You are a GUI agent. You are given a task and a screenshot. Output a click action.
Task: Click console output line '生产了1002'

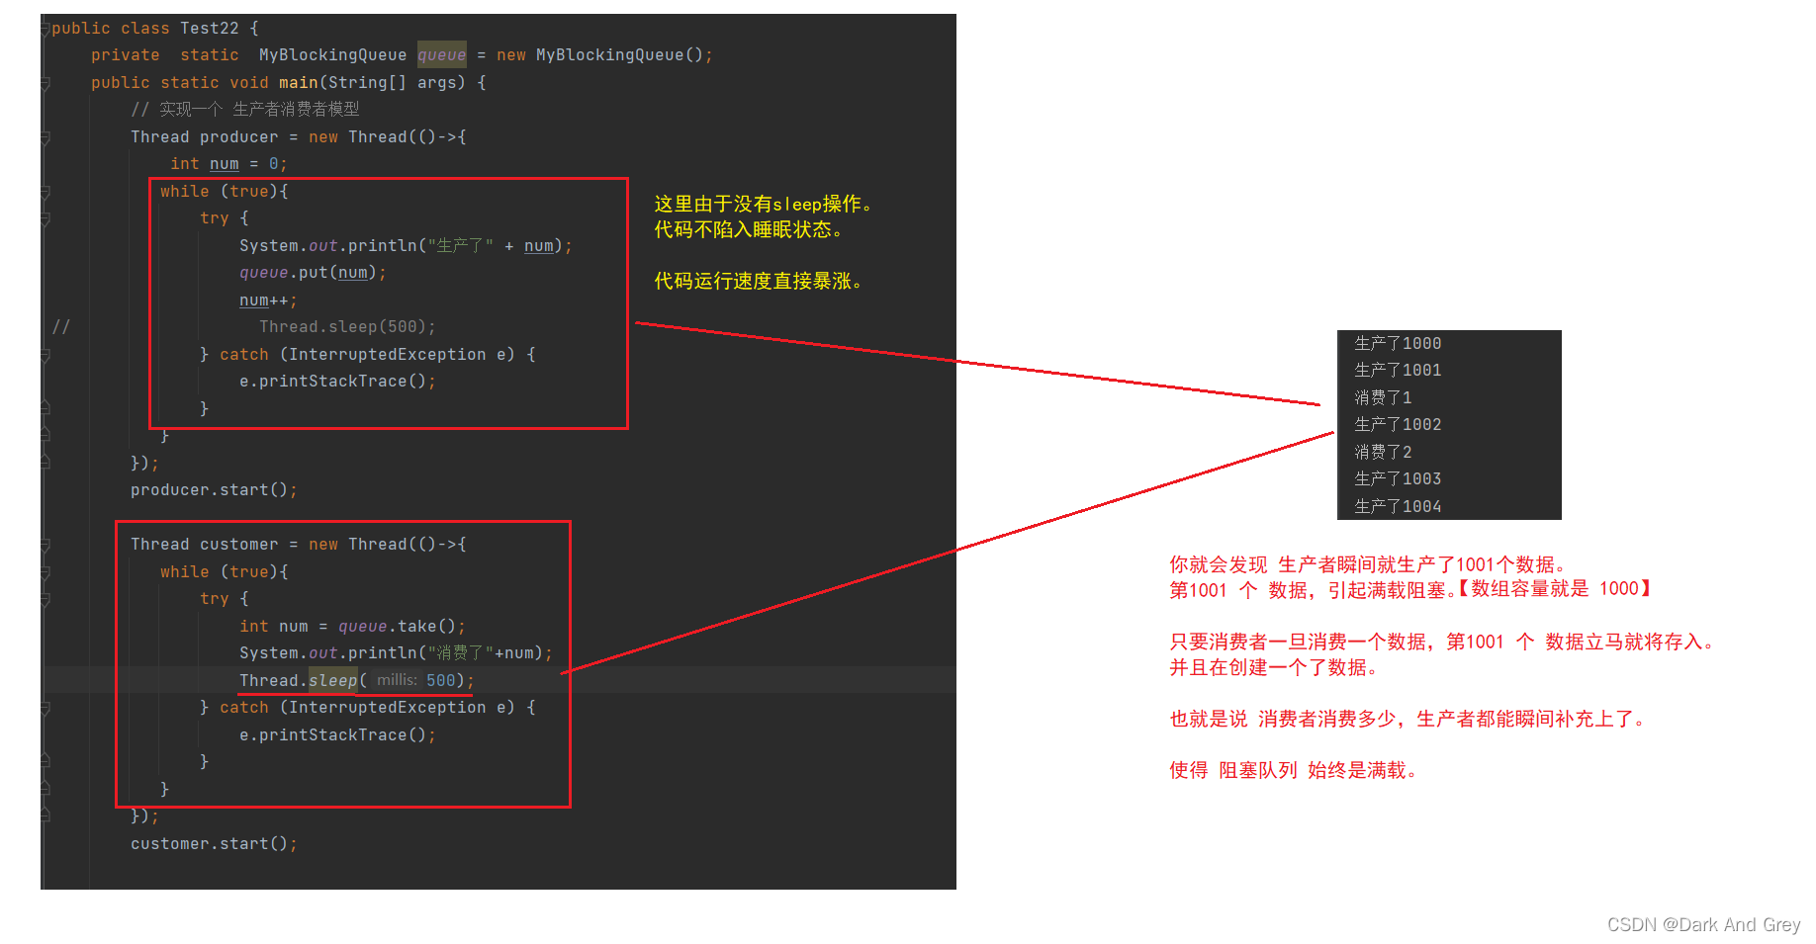(1398, 425)
